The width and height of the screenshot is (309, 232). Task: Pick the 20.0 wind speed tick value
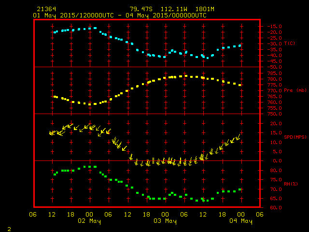coord(276,124)
